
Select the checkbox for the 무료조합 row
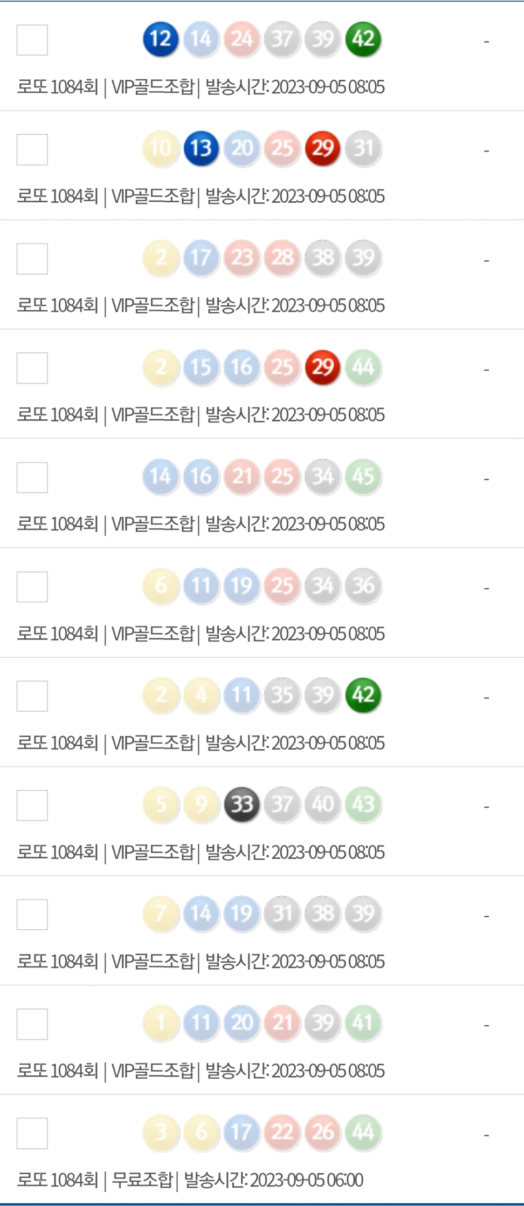point(32,1133)
